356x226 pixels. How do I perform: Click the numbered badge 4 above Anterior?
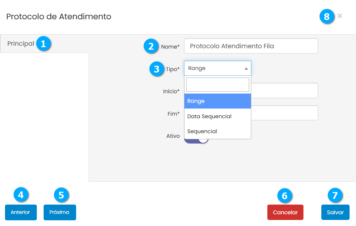tap(21, 195)
